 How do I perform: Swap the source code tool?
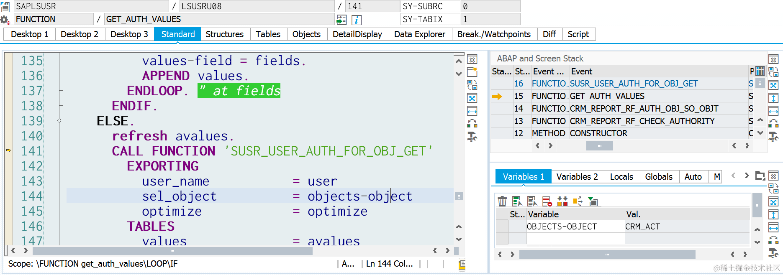coord(472,85)
